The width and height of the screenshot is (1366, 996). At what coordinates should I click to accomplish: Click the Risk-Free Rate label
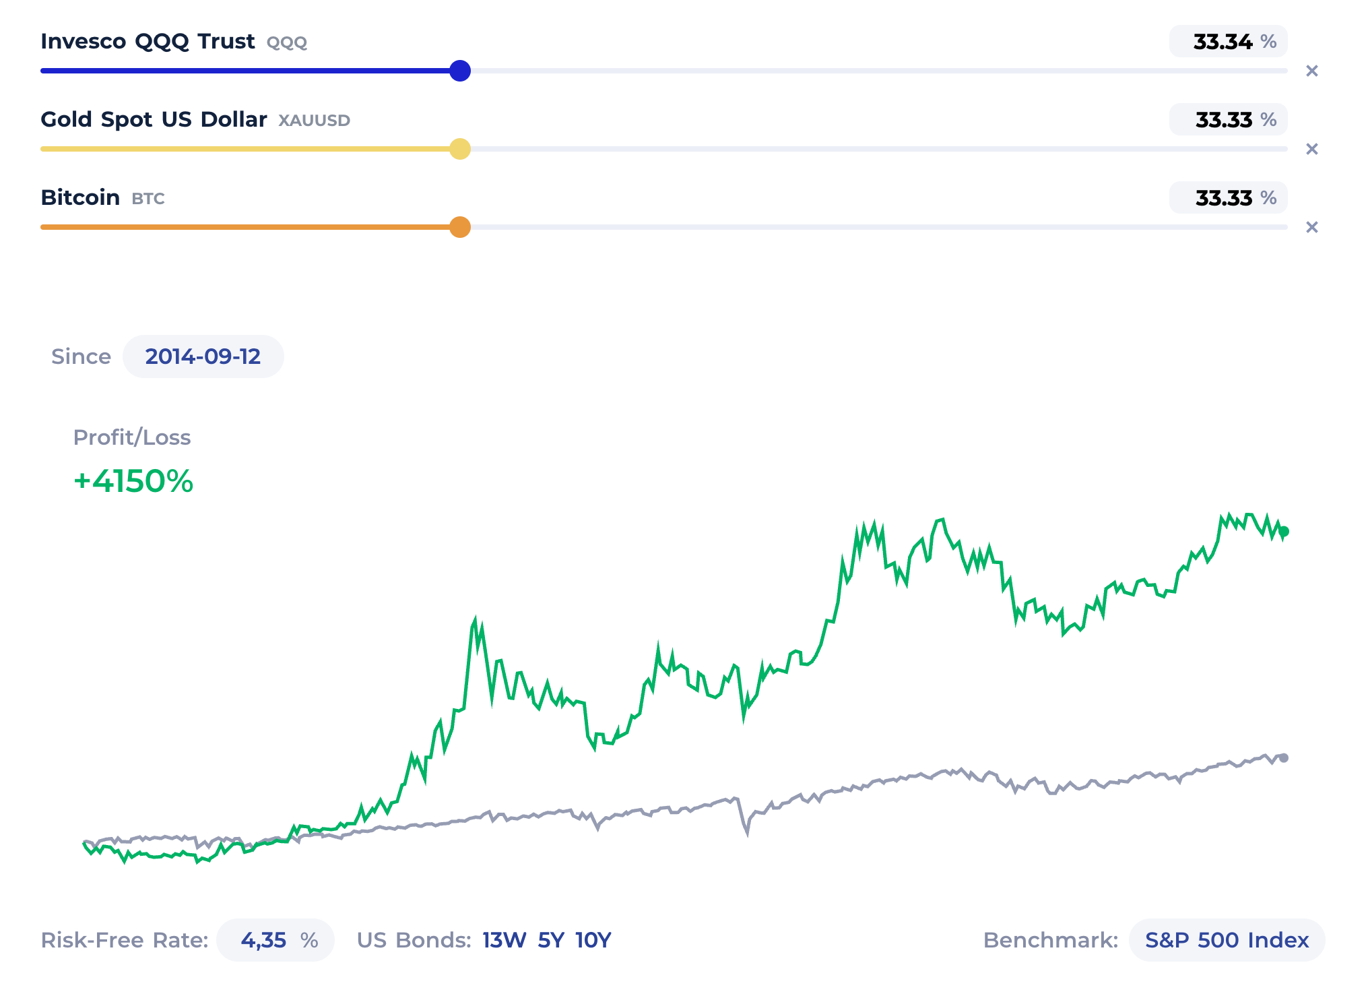(x=125, y=940)
